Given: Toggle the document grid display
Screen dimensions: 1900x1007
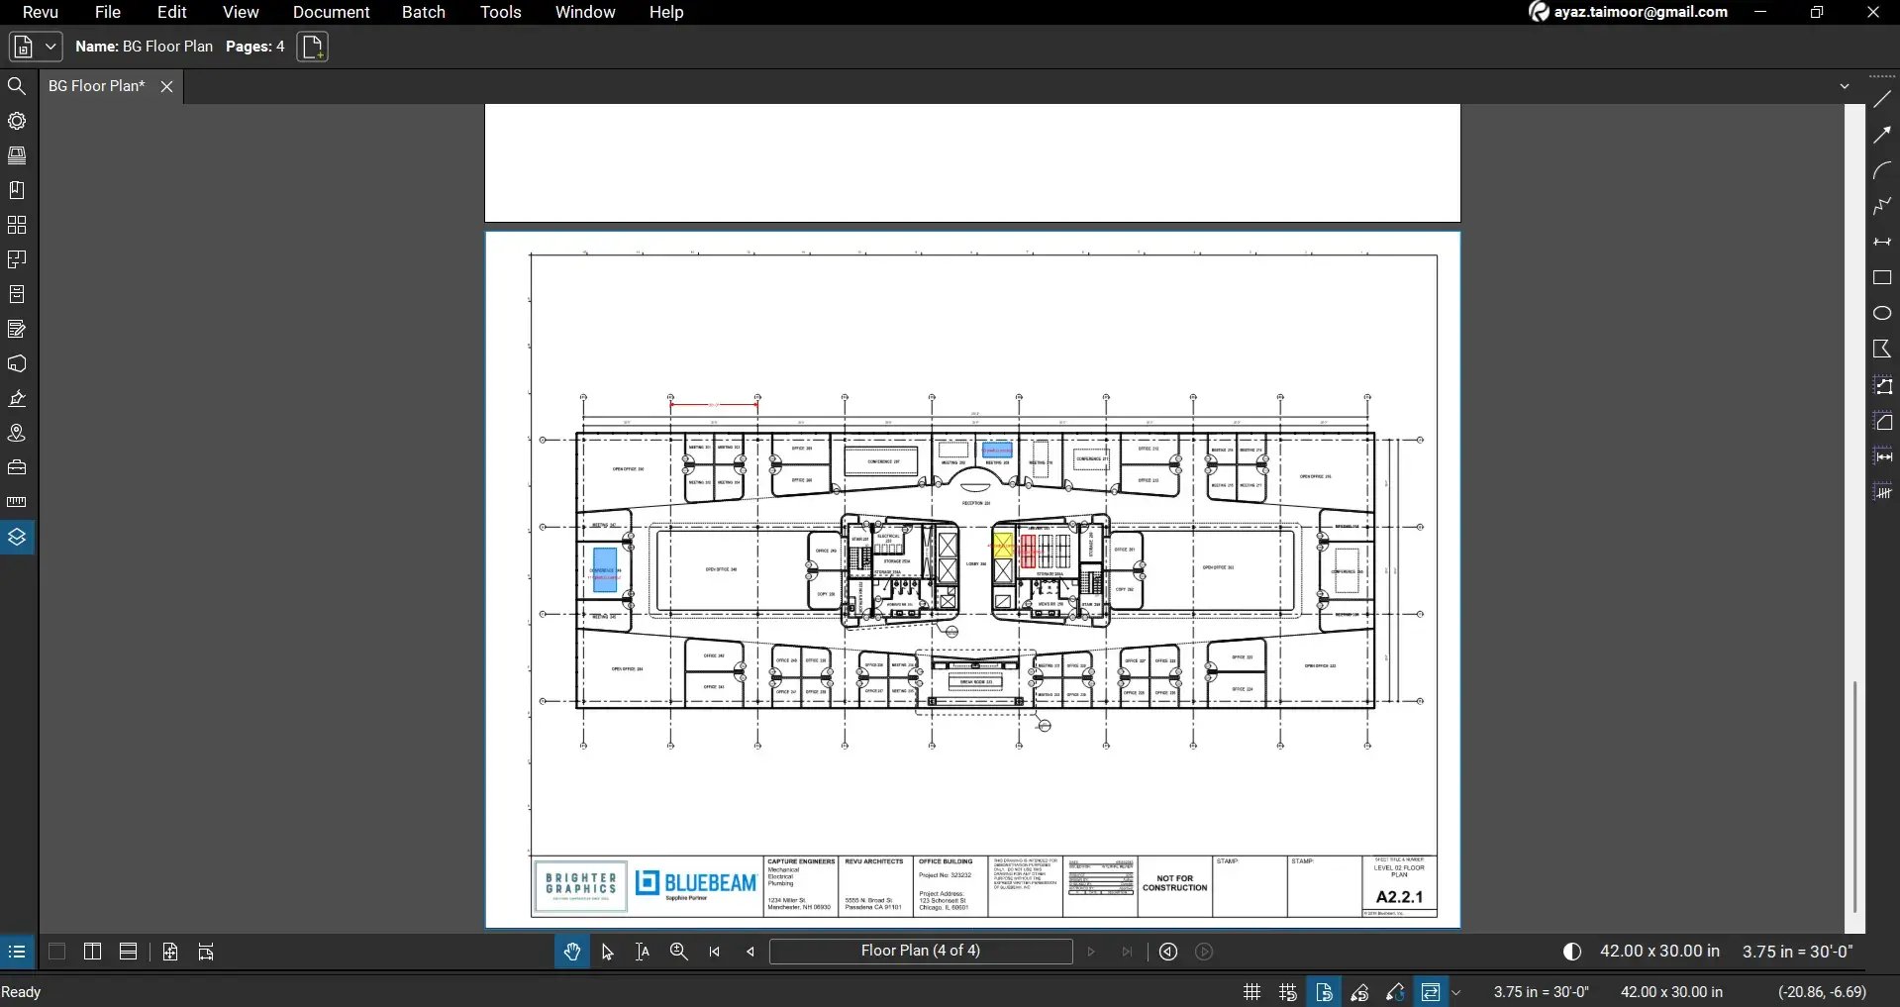Looking at the screenshot, I should (x=1250, y=991).
